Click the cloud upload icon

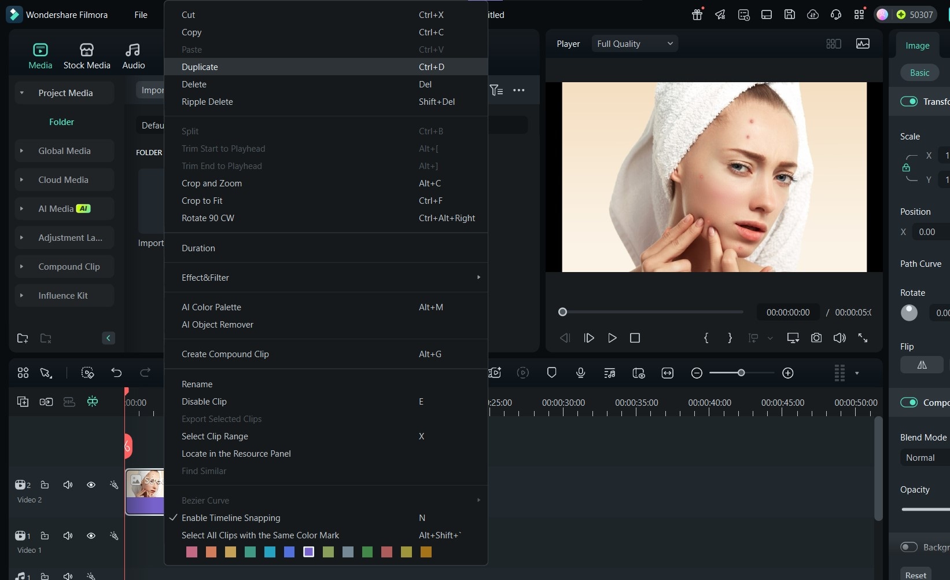(813, 14)
